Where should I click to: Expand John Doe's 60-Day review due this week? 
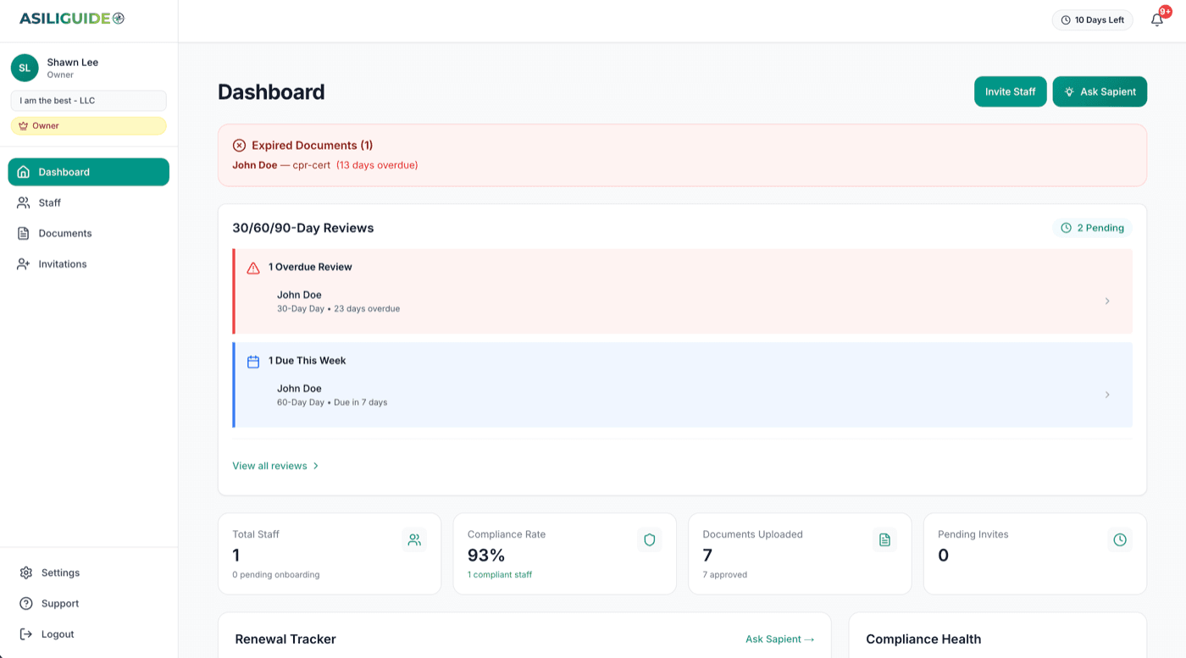tap(1107, 395)
